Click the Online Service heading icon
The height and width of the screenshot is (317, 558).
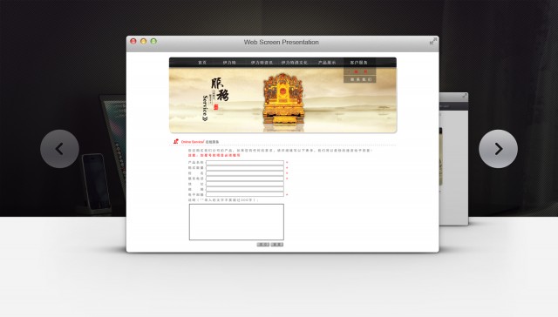[176, 141]
